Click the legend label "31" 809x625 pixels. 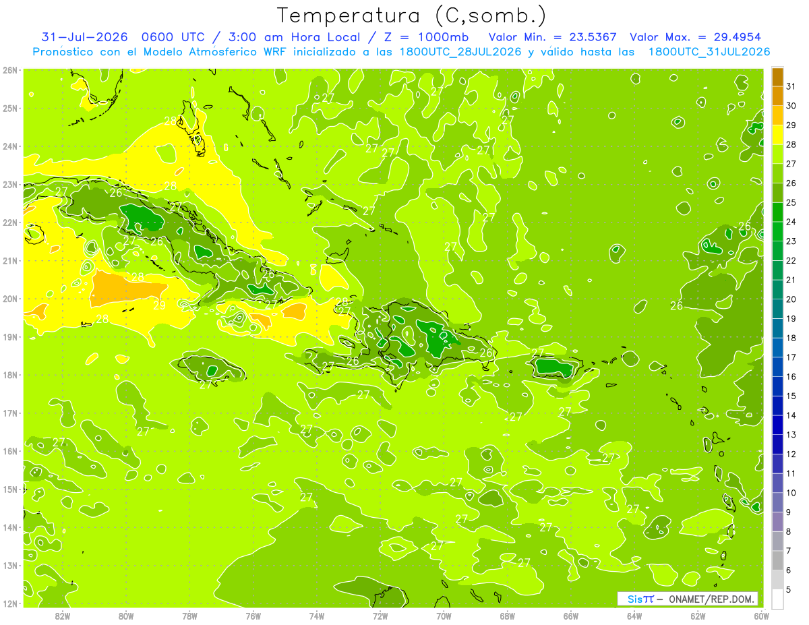[791, 86]
